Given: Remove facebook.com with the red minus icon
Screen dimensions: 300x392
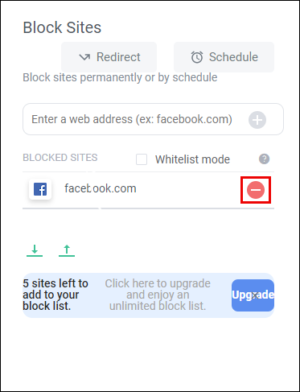Looking at the screenshot, I should [x=256, y=190].
